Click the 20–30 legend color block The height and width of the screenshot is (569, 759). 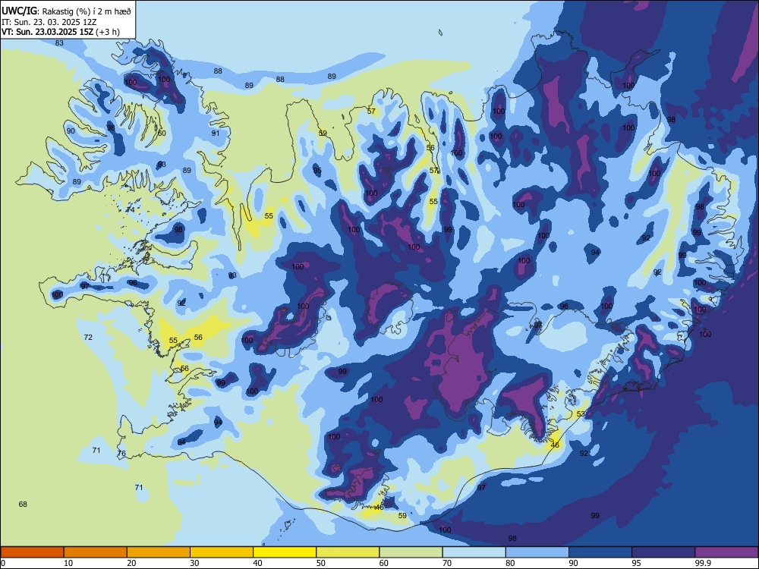[159, 552]
